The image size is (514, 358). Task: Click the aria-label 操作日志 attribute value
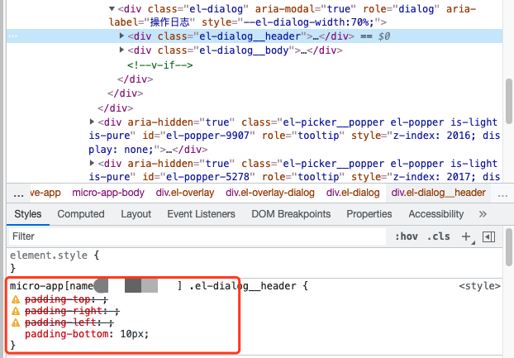click(169, 22)
